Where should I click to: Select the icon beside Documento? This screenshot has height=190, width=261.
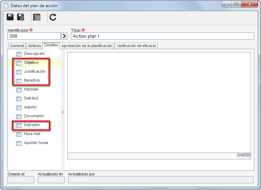tap(19, 117)
